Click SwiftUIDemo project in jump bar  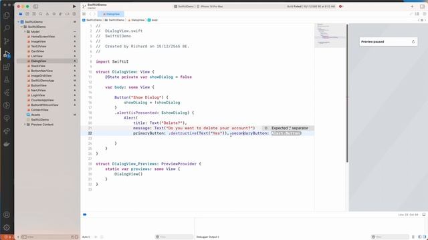coord(92,20)
